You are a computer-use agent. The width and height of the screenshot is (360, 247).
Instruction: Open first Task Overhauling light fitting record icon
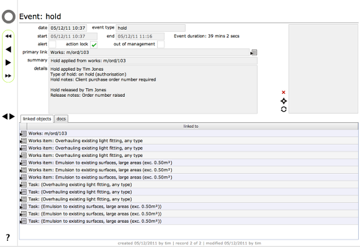pos(23,184)
